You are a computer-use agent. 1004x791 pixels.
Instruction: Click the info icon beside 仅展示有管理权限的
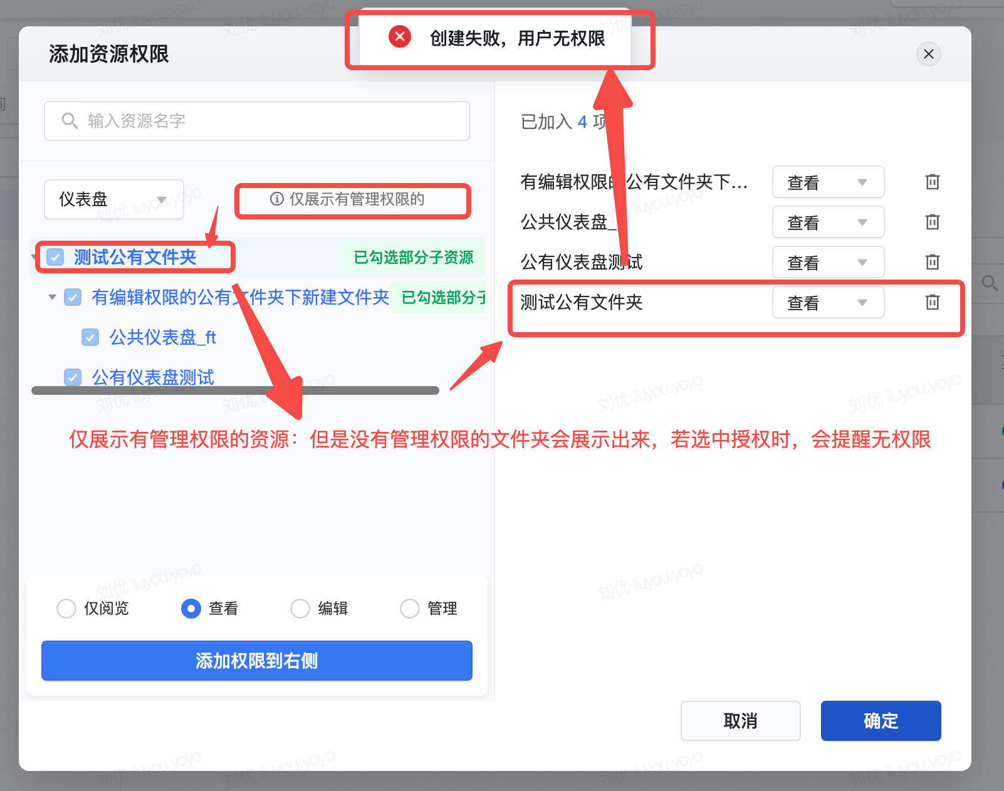point(276,199)
